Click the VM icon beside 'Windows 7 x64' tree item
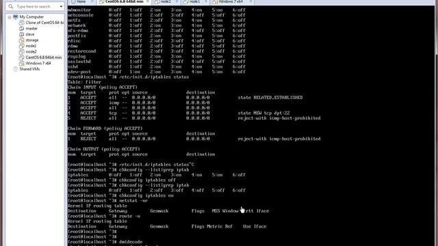The image size is (438, 246). click(21, 64)
